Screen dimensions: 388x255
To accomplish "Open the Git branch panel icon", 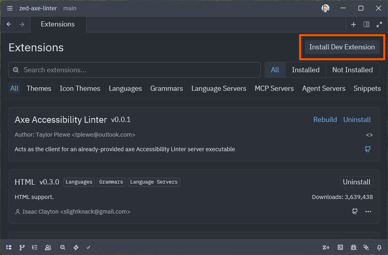I will coord(22,247).
